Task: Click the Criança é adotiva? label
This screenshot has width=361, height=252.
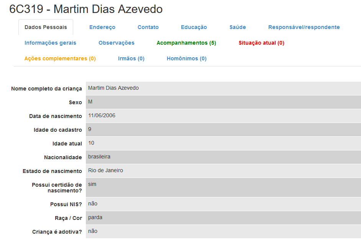Action: (x=57, y=232)
